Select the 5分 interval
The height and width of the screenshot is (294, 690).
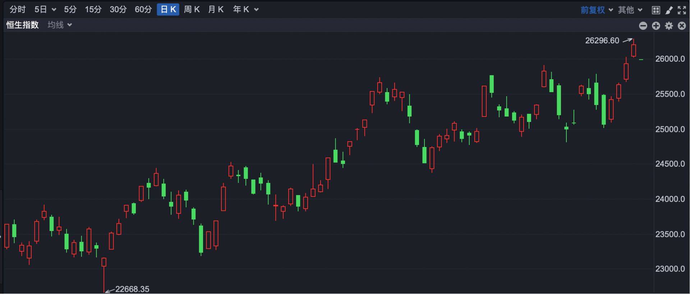70,10
